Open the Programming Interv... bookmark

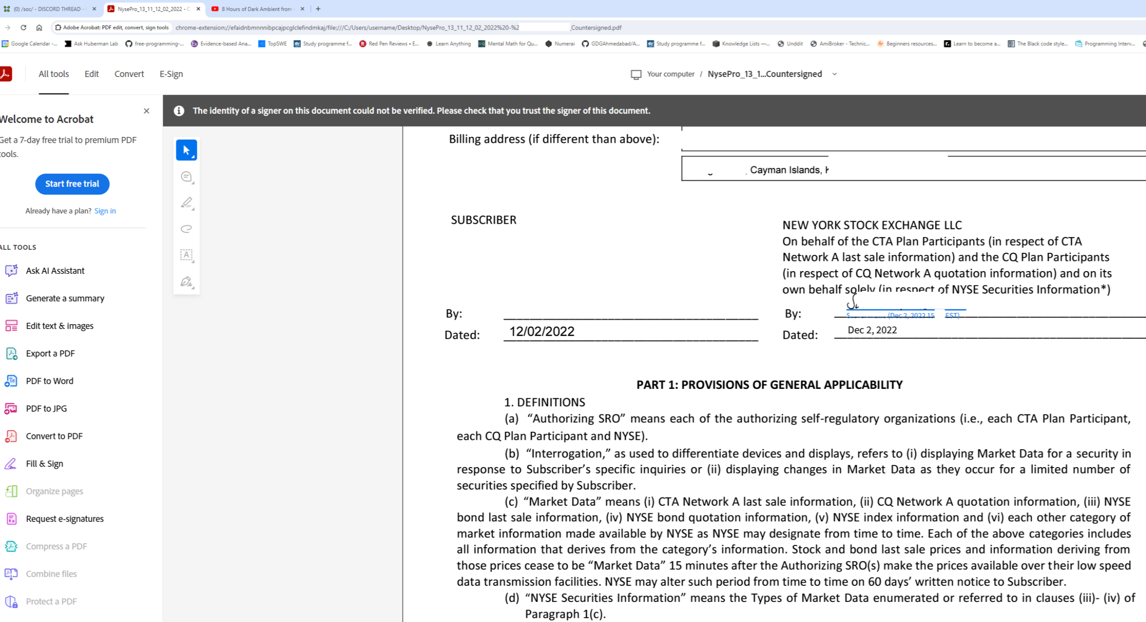(x=1105, y=44)
